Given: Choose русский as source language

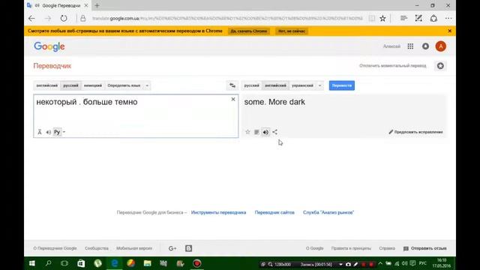Looking at the screenshot, I should [70, 85].
